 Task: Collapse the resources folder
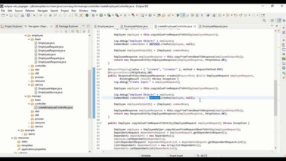tap(12, 138)
